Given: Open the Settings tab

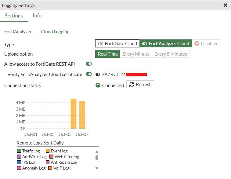Looking at the screenshot, I should (14, 16).
